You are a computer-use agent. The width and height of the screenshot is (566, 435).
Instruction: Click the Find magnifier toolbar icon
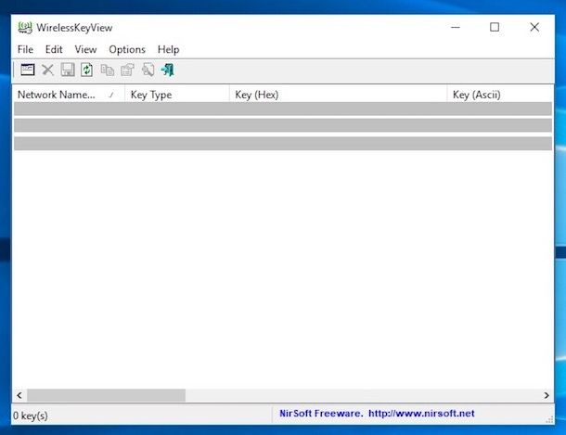pyautogui.click(x=148, y=70)
